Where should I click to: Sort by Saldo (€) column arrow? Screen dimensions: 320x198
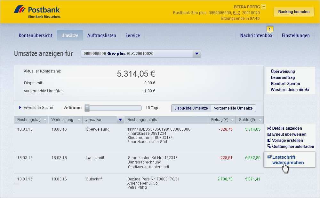pyautogui.click(x=260, y=120)
